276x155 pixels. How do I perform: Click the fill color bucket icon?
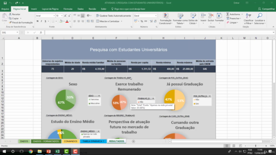(61, 21)
